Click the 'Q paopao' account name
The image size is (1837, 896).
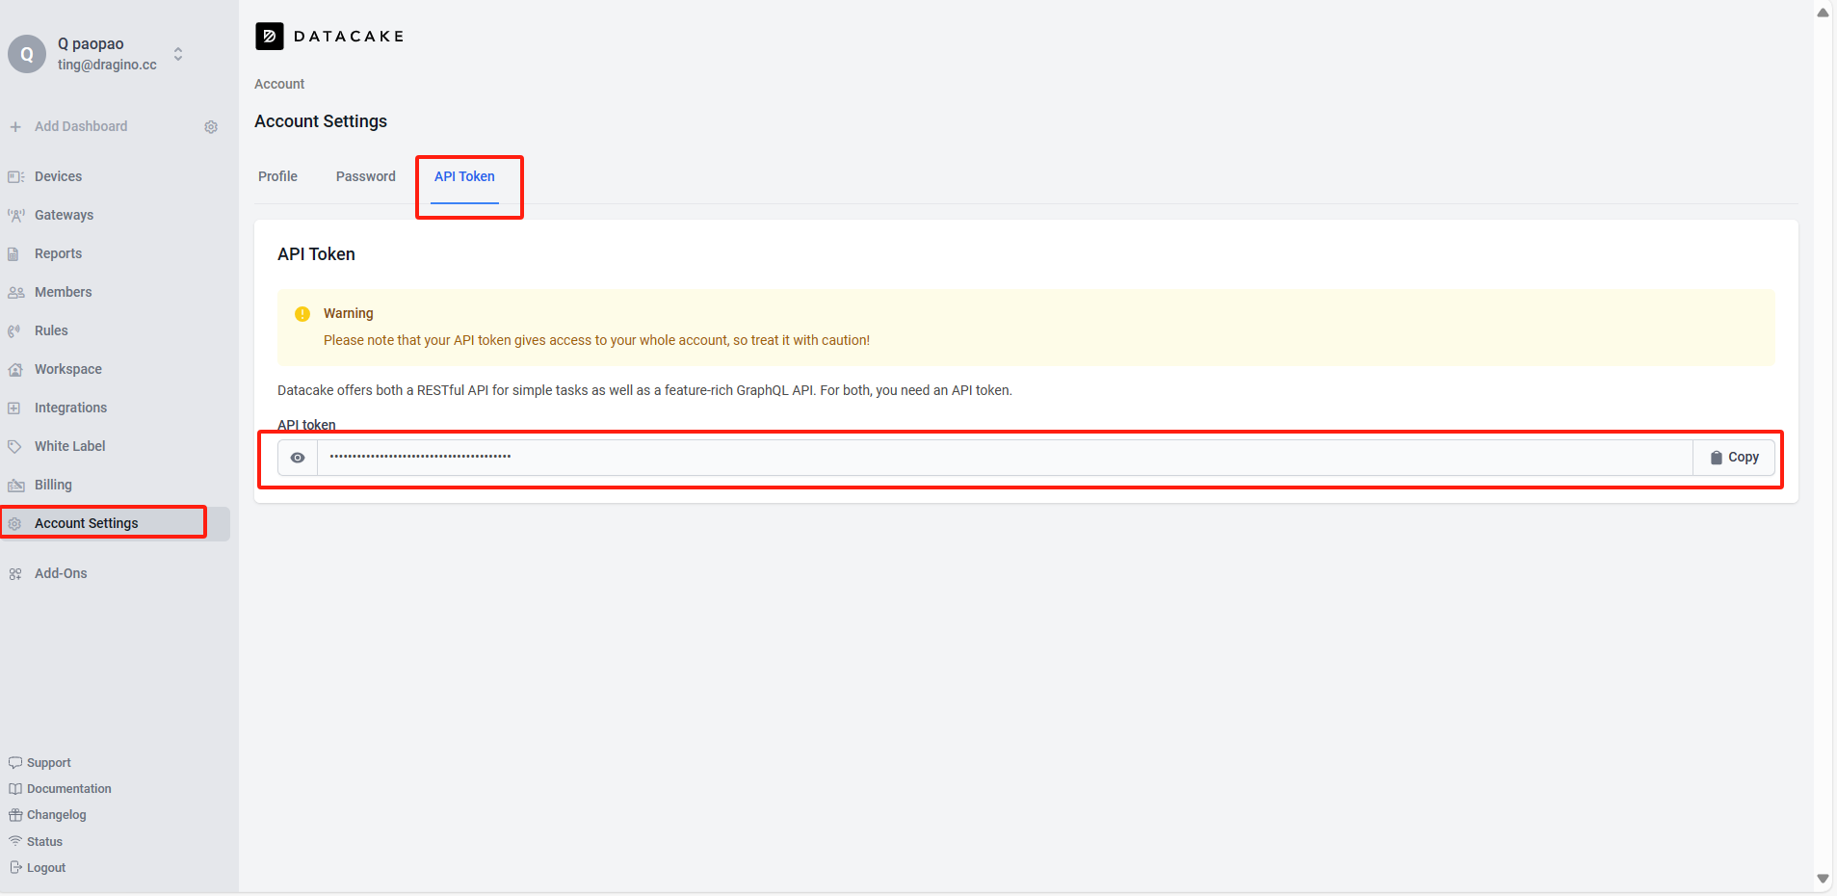91,43
